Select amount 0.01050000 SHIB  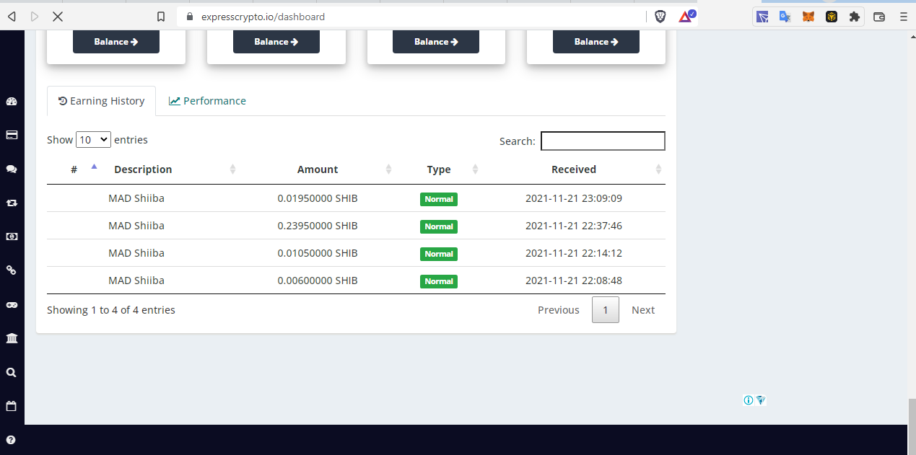pyautogui.click(x=318, y=253)
